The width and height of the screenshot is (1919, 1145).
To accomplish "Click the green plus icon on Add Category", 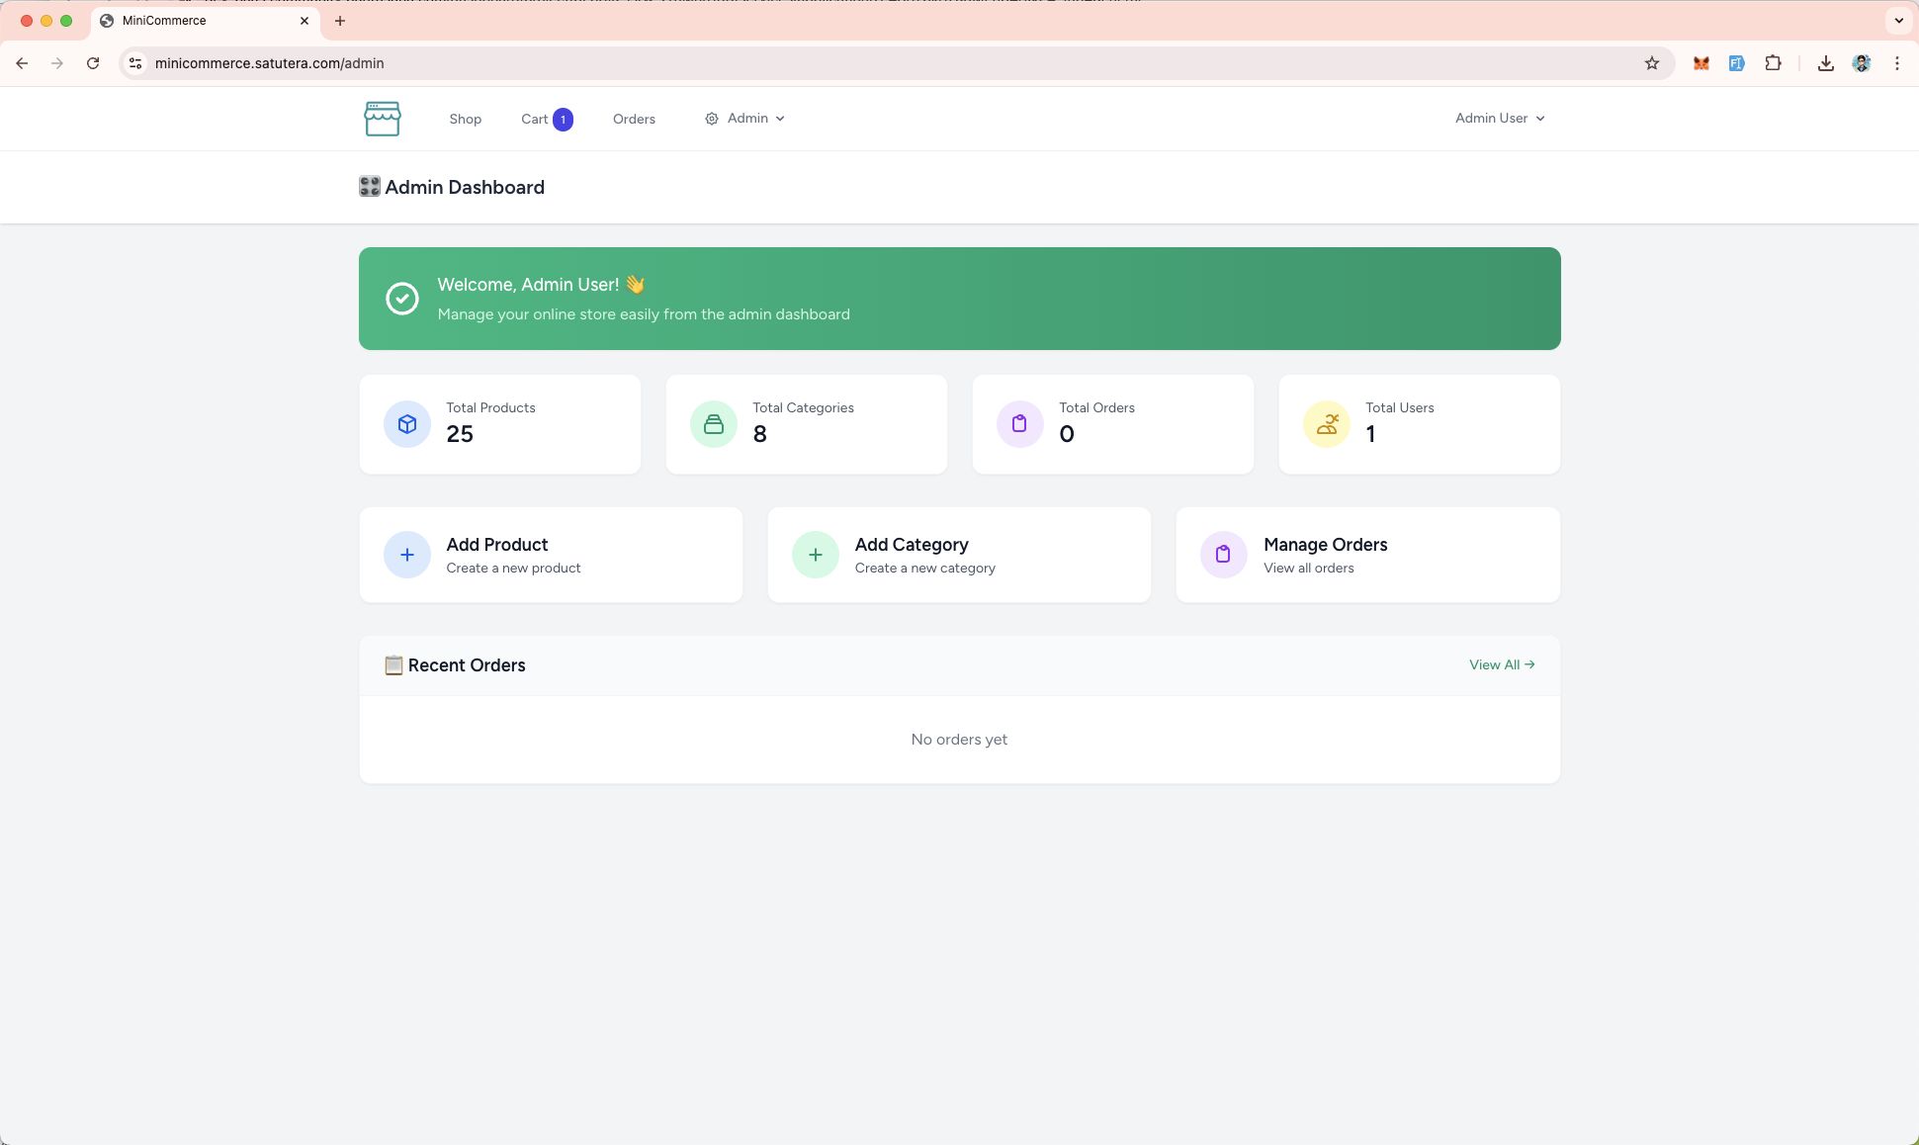I will (x=815, y=555).
